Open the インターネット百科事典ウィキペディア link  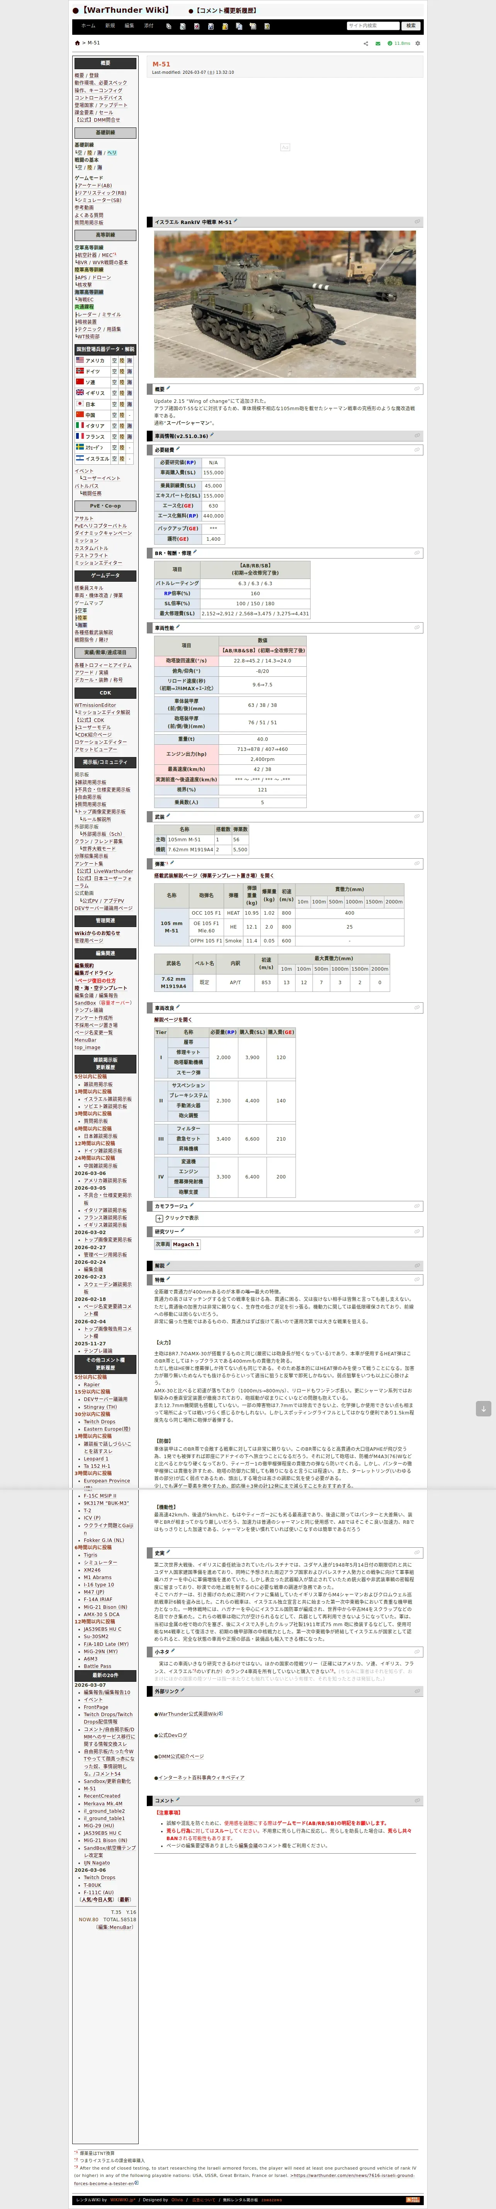(x=201, y=1778)
